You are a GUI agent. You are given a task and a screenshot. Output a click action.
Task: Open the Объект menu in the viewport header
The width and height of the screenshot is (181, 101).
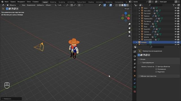coord(48,5)
